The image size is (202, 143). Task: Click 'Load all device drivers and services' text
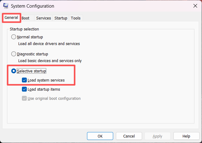click(49, 44)
